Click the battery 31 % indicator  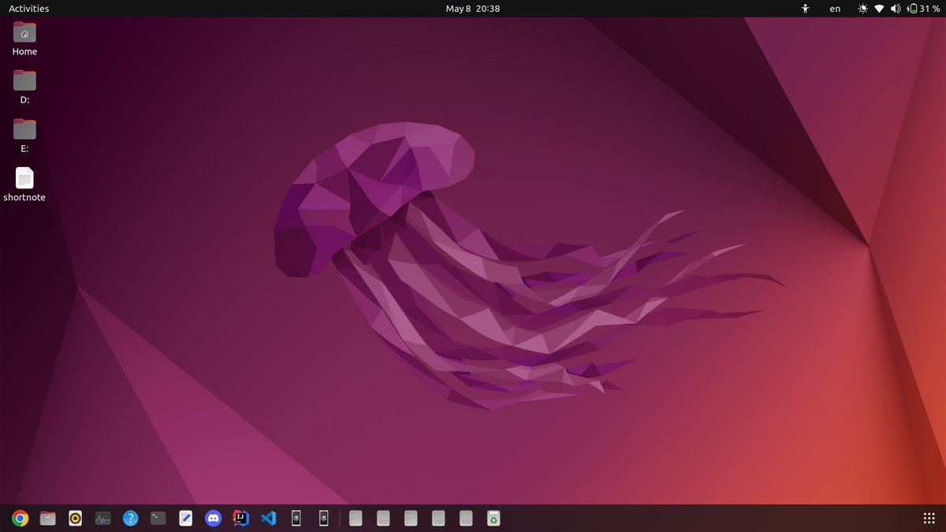(x=923, y=9)
